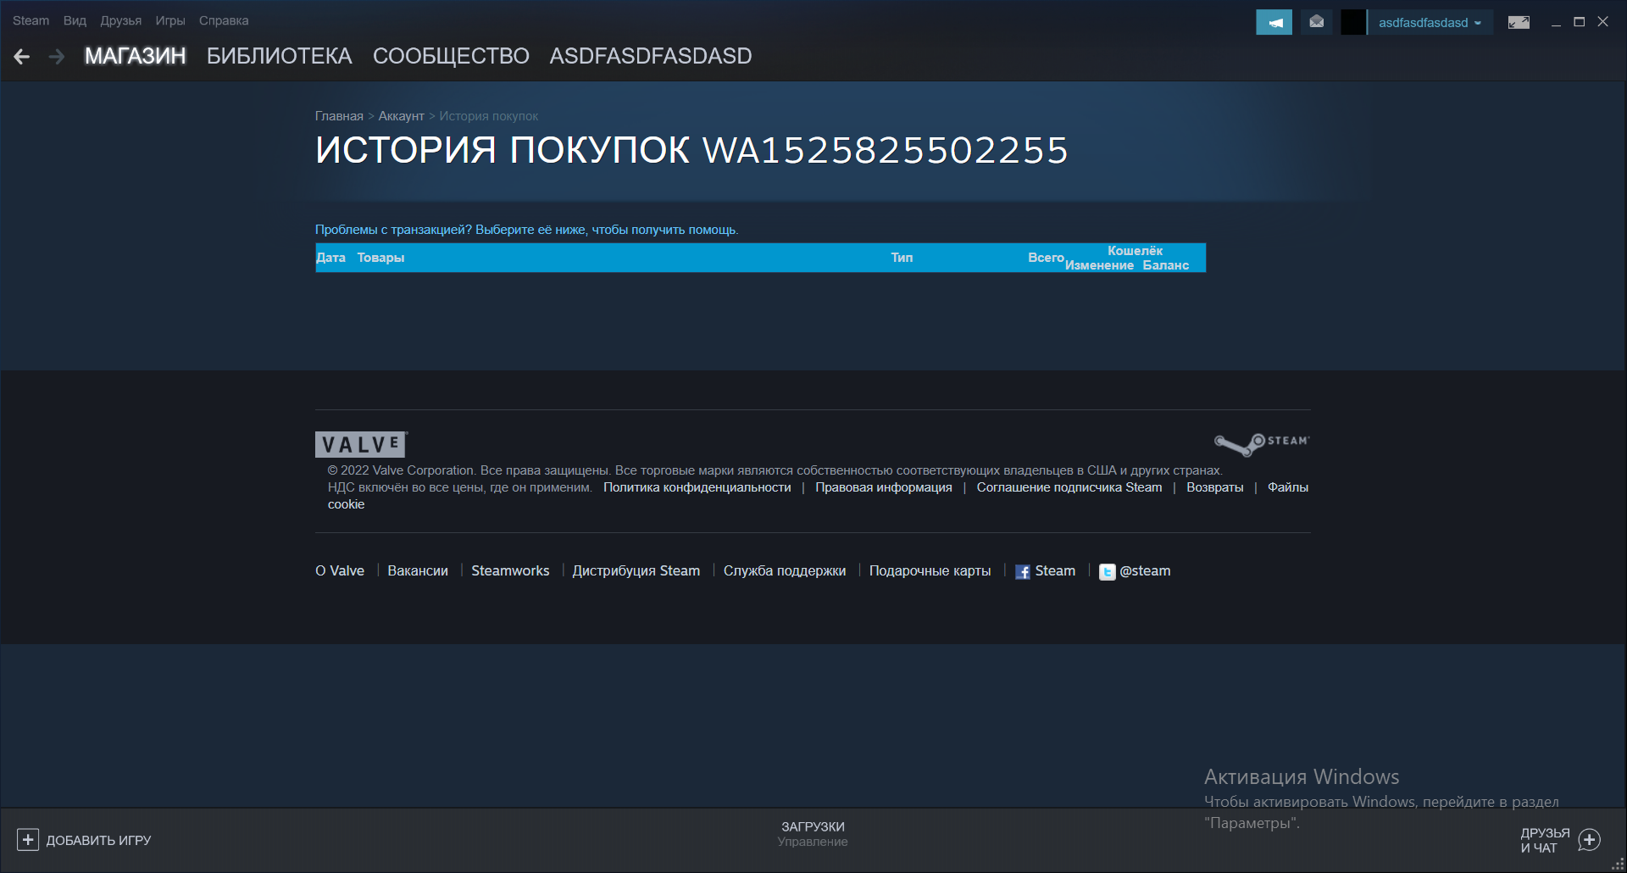Open the inbox envelope icon
Screen dimensions: 1627x873
click(1316, 22)
